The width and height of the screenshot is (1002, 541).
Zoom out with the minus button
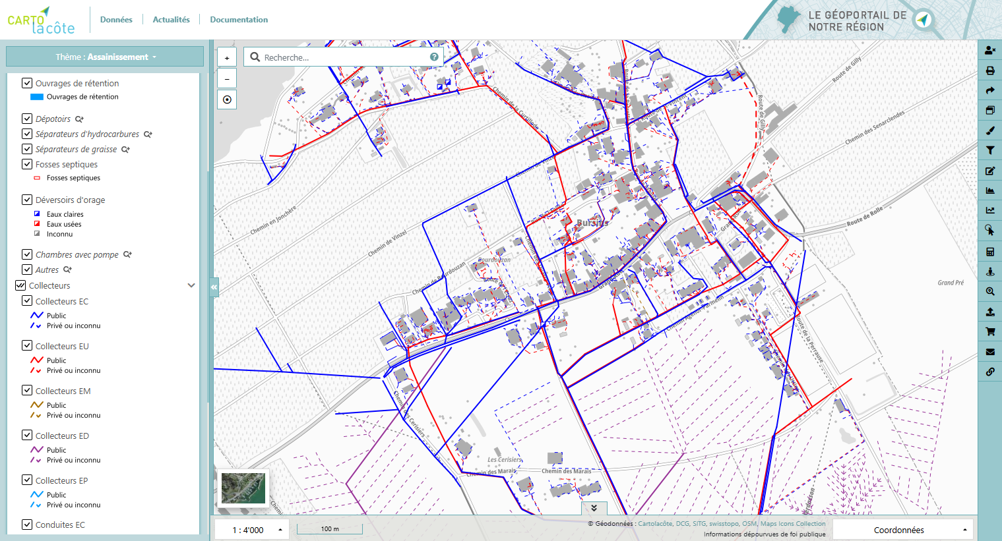pos(227,78)
